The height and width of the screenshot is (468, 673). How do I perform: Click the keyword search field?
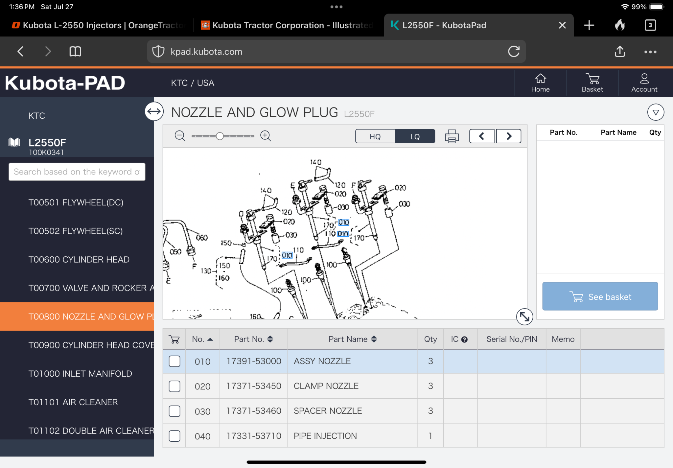(x=77, y=172)
